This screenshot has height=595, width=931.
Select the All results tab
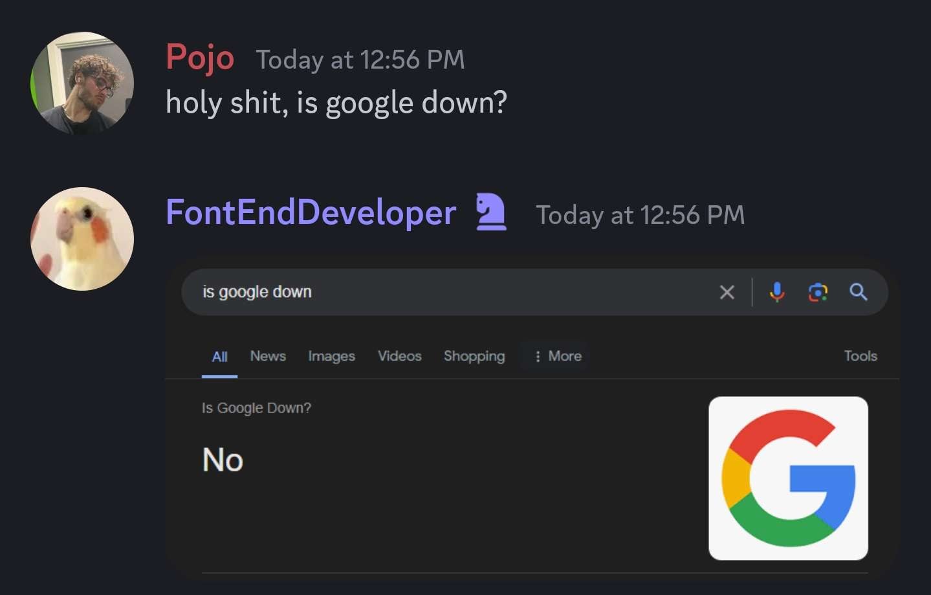click(219, 357)
